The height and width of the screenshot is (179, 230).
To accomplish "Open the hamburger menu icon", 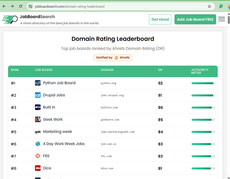I will (x=222, y=19).
